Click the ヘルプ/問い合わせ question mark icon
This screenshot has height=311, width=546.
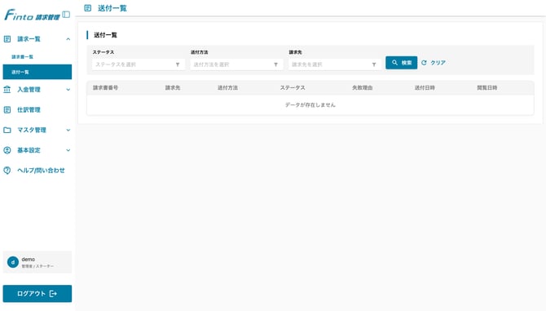(7, 171)
